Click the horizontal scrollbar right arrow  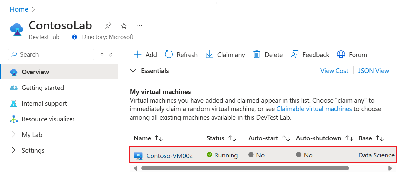(x=390, y=168)
